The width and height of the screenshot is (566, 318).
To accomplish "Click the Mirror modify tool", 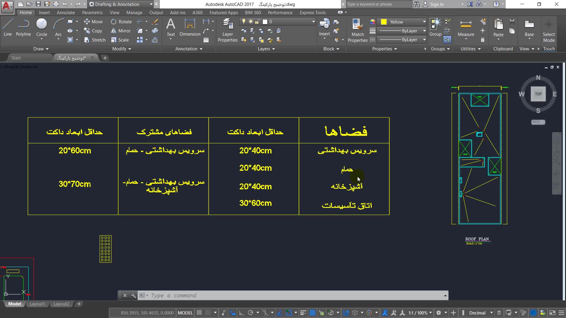I will (121, 31).
